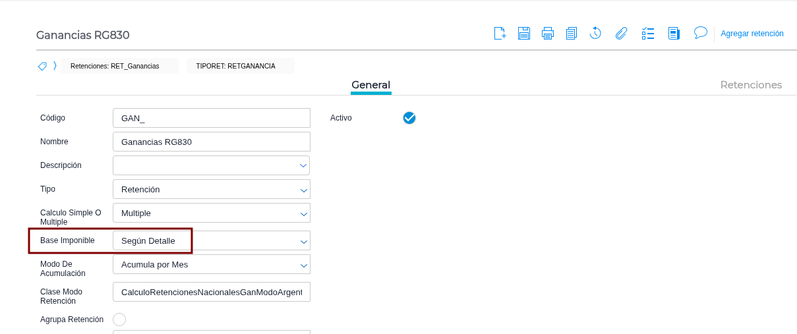
Task: Switch to the Retenciones tab
Action: 751,85
